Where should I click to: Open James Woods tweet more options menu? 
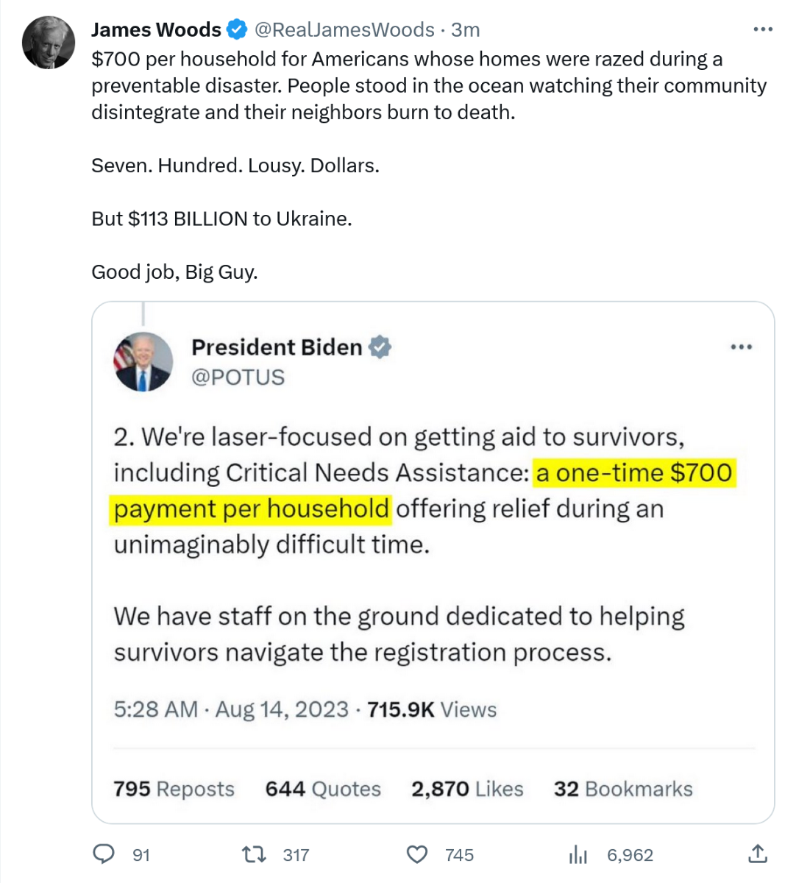pos(763,29)
